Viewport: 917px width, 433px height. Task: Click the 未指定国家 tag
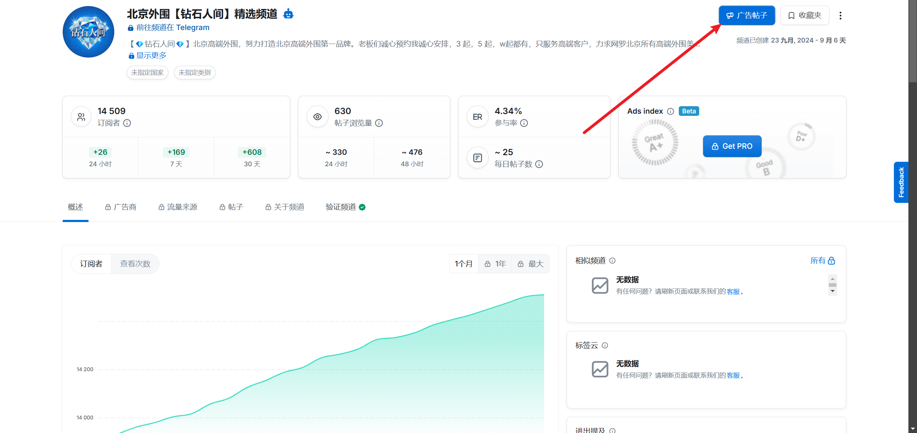point(147,73)
